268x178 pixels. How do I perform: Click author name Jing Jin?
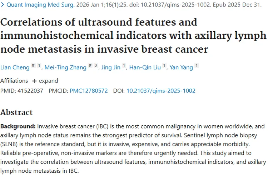pyautogui.click(x=111, y=67)
